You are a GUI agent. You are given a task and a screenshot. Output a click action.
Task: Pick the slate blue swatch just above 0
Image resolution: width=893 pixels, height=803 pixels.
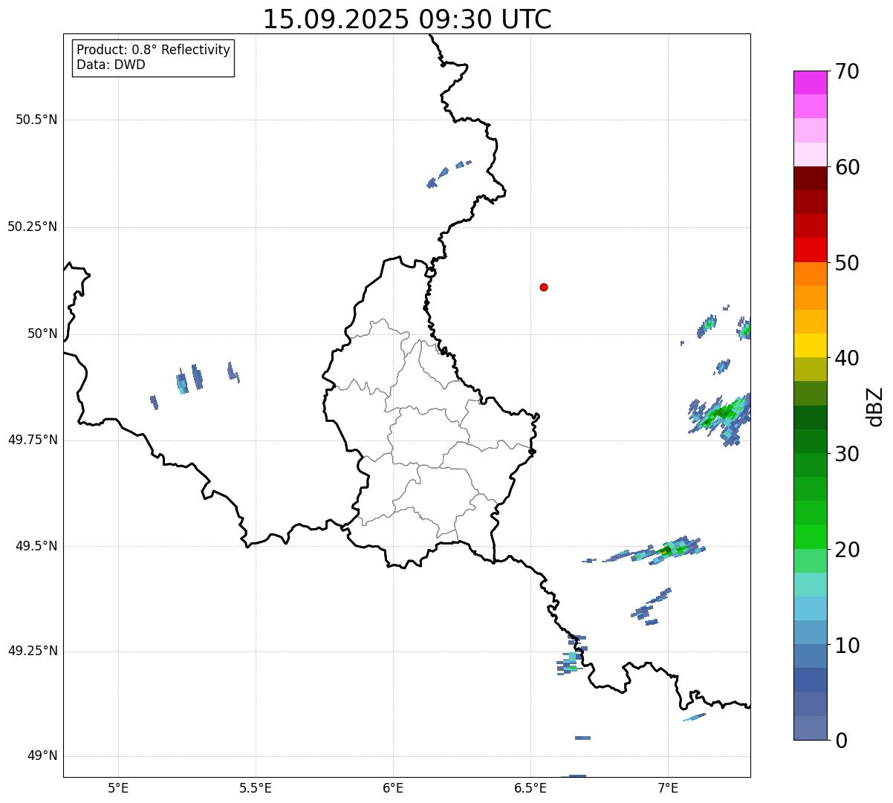[x=810, y=728]
